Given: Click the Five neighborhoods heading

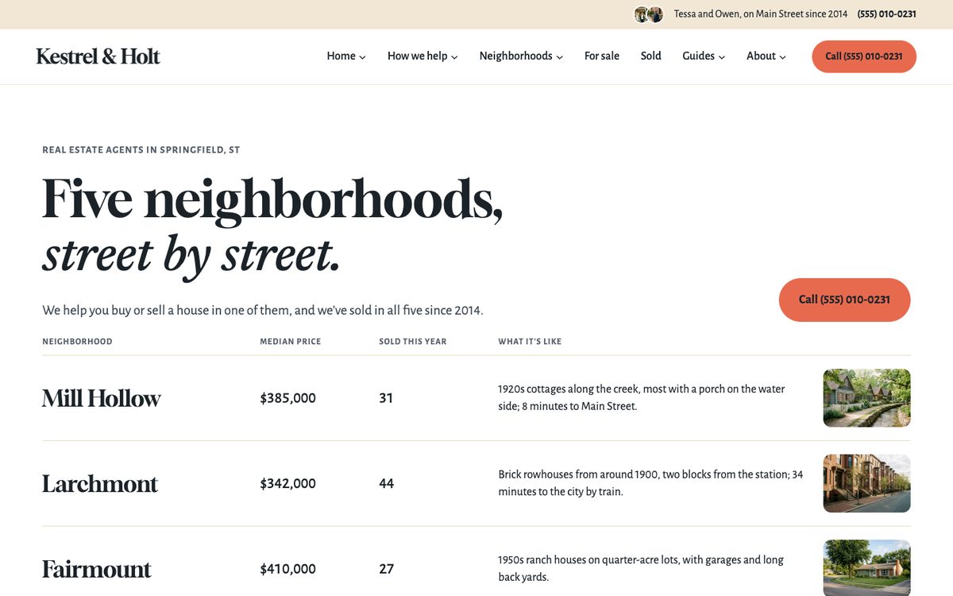Looking at the screenshot, I should 272,226.
